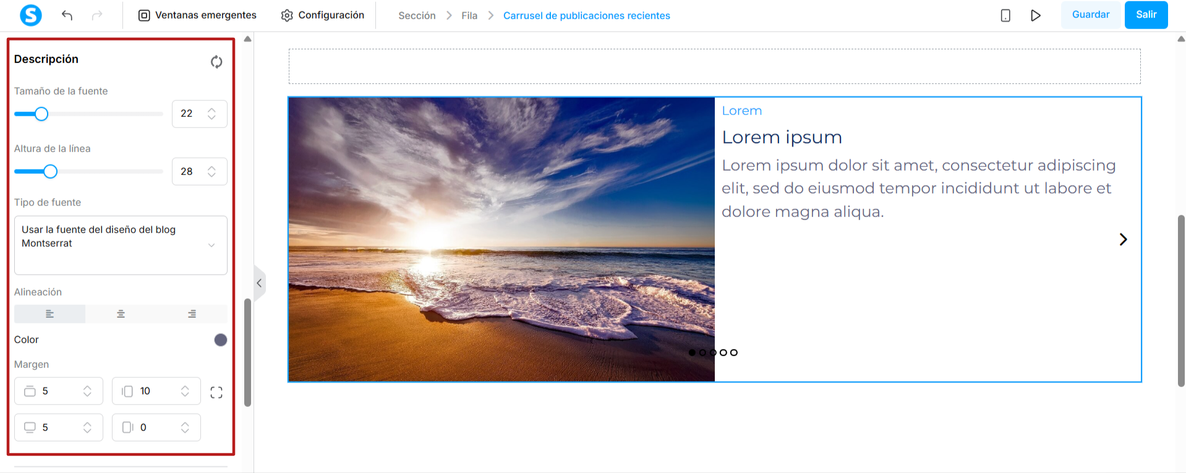The image size is (1186, 473).
Task: Click the left margin icon
Action: pyautogui.click(x=127, y=391)
